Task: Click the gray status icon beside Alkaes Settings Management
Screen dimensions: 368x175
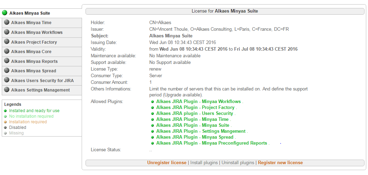Action: coord(7,90)
